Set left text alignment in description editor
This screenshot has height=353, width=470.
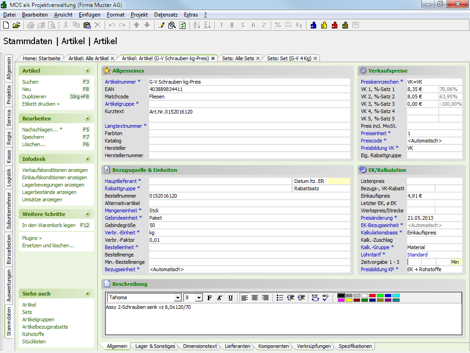pyautogui.click(x=245, y=298)
